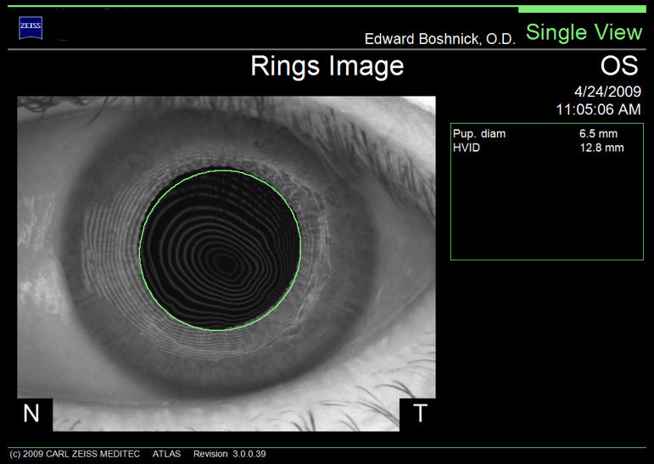Screen dimensions: 654x464
Task: Click the Rings Image title
Action: point(327,66)
